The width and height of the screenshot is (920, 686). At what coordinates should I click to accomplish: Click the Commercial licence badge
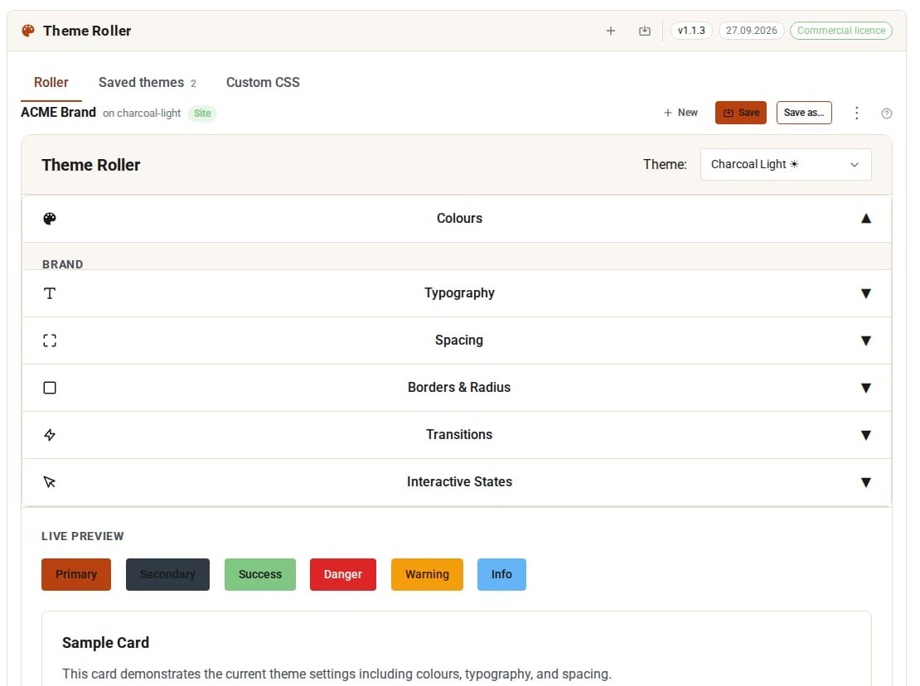[x=840, y=31]
